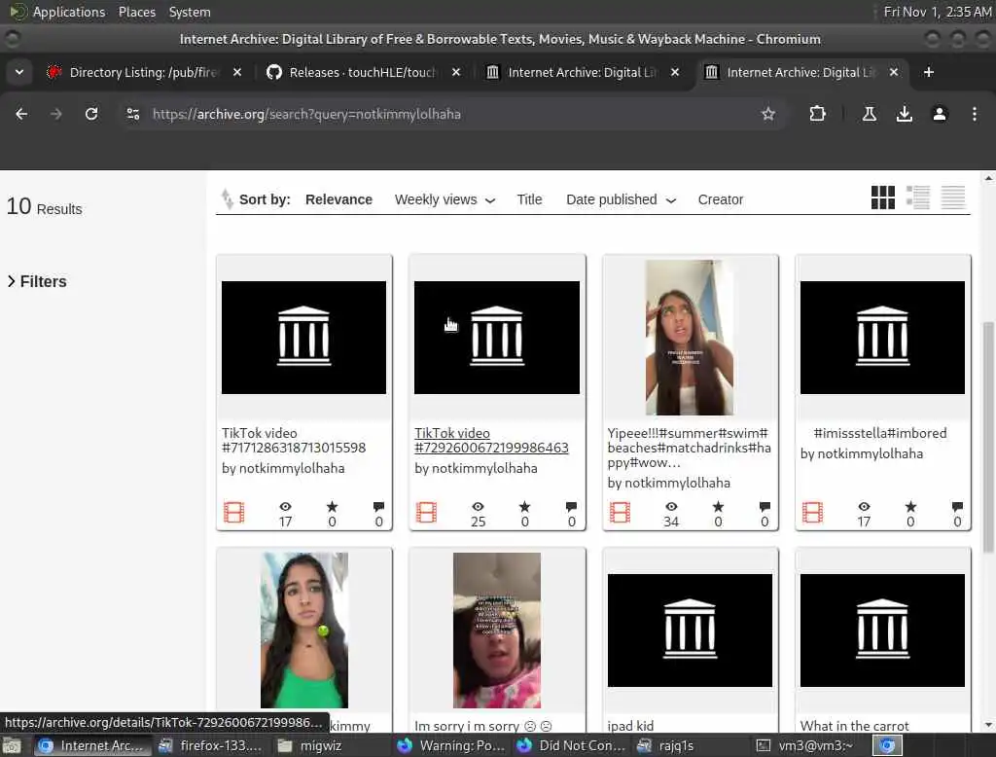Click scrollbar down arrow at page bottom
Viewport: 996px width, 757px height.
(x=988, y=725)
